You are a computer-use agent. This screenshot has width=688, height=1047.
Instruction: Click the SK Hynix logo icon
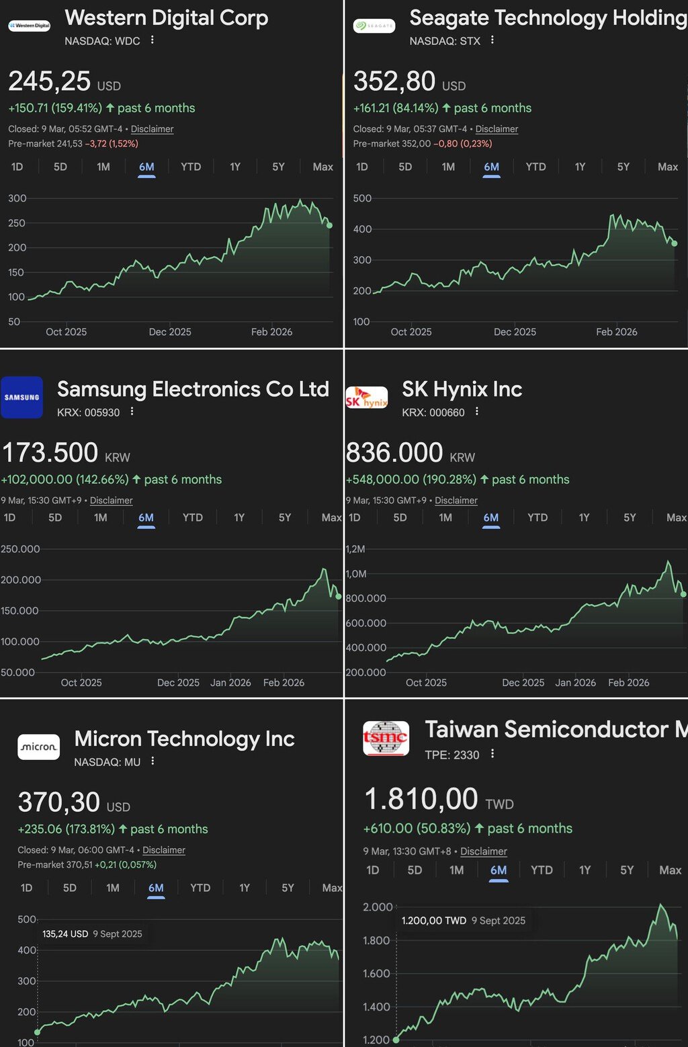point(366,398)
